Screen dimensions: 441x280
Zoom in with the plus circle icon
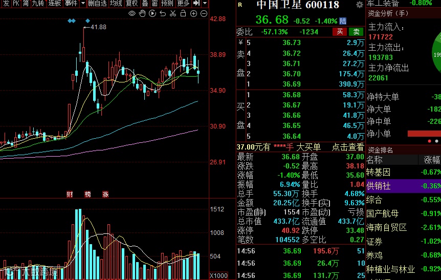pyautogui.click(x=193, y=13)
